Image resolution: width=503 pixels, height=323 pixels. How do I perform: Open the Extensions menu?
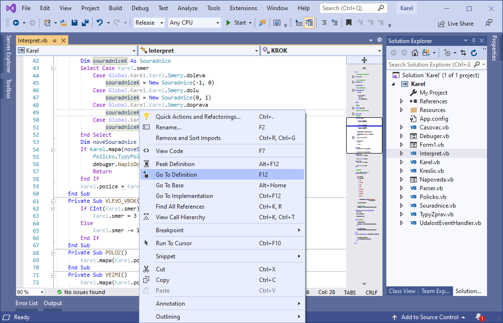(244, 8)
